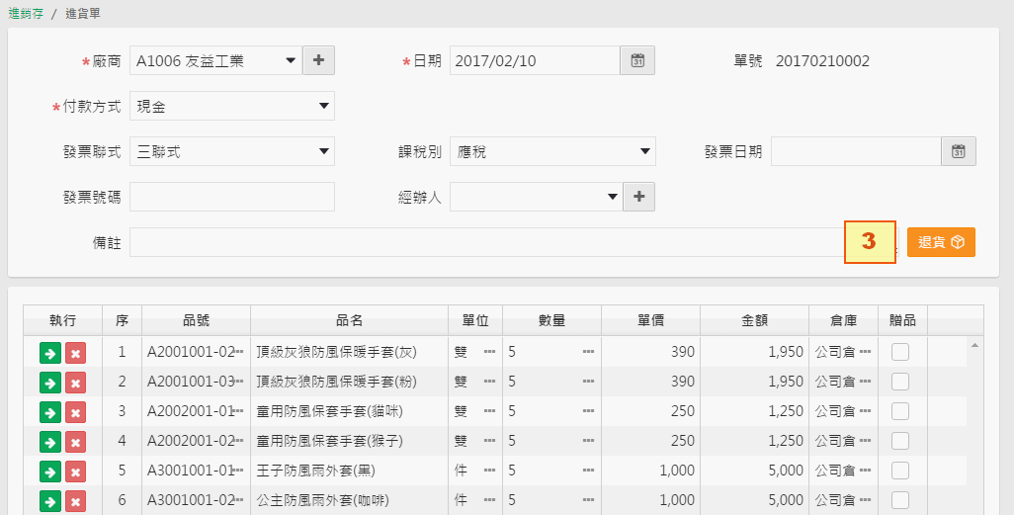The width and height of the screenshot is (1014, 515).
Task: Click red delete icon for row 5
Action: (75, 472)
